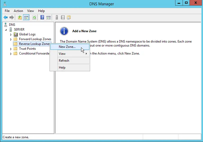Toggle the Show/Hide Console Tree icon
Viewport: 203px width, 142px height.
point(26,18)
